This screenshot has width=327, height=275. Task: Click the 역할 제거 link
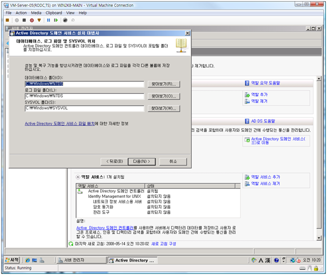pyautogui.click(x=259, y=101)
